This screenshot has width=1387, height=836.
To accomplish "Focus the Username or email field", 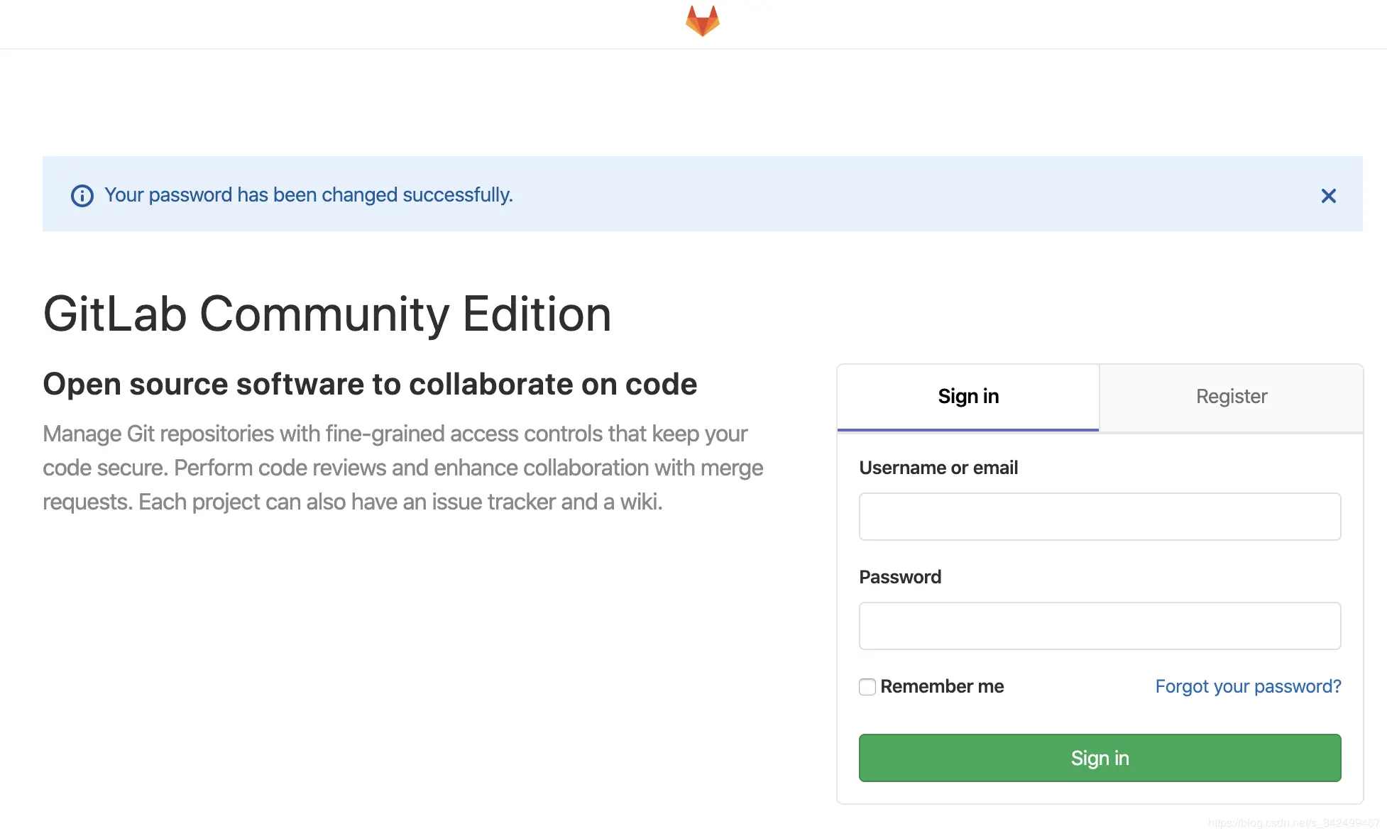I will pyautogui.click(x=1100, y=517).
